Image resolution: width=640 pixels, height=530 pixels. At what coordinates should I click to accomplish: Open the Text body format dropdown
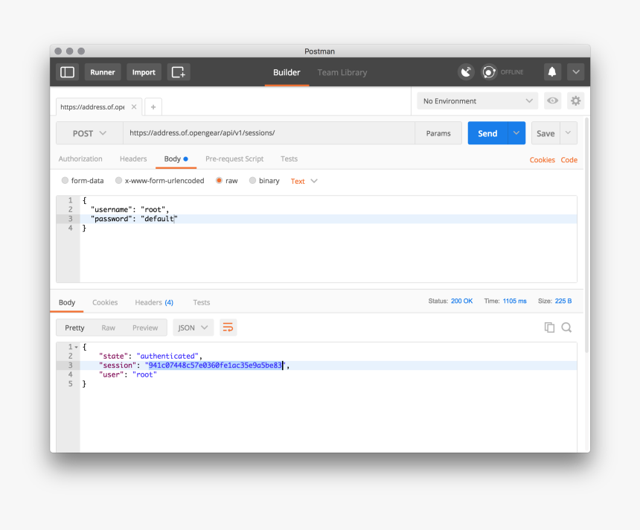click(304, 181)
